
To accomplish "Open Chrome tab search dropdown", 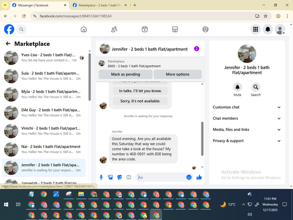I will coord(5,5).
